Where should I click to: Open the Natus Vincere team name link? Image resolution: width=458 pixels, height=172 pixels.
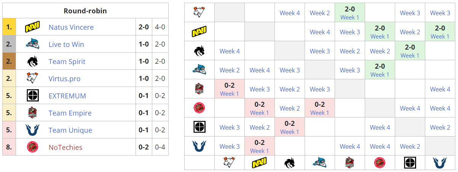pos(71,27)
